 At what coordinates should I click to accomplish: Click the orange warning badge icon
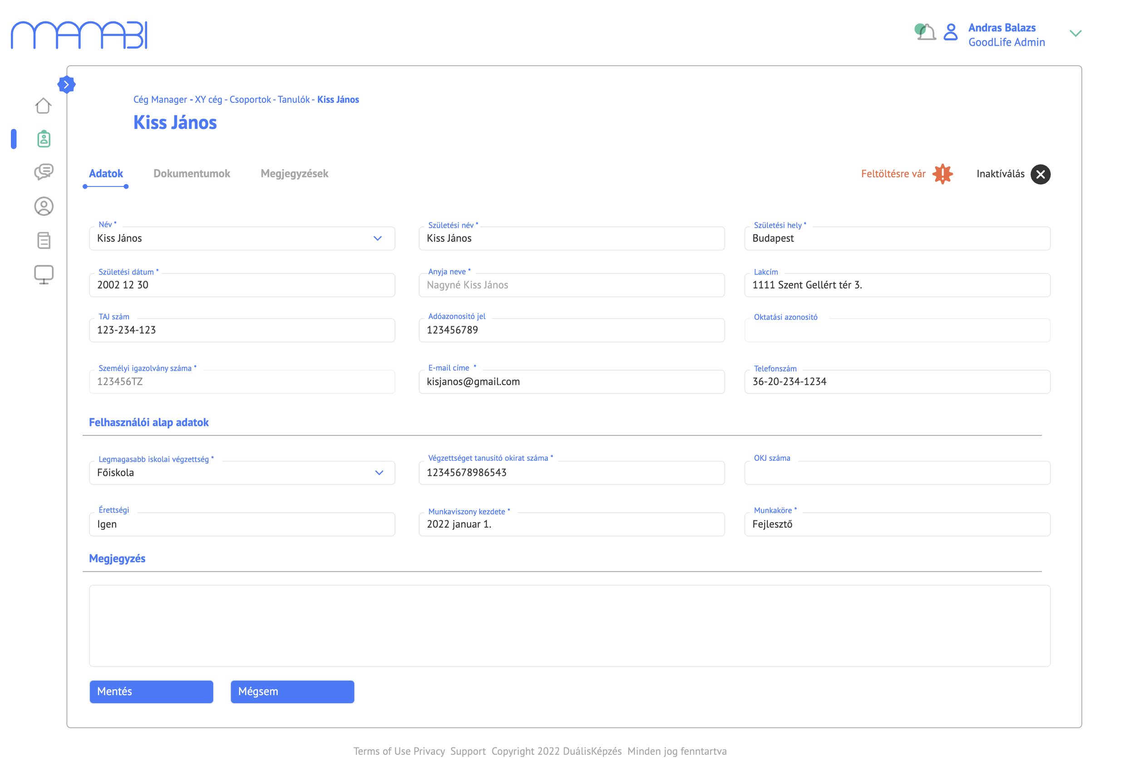click(x=943, y=174)
